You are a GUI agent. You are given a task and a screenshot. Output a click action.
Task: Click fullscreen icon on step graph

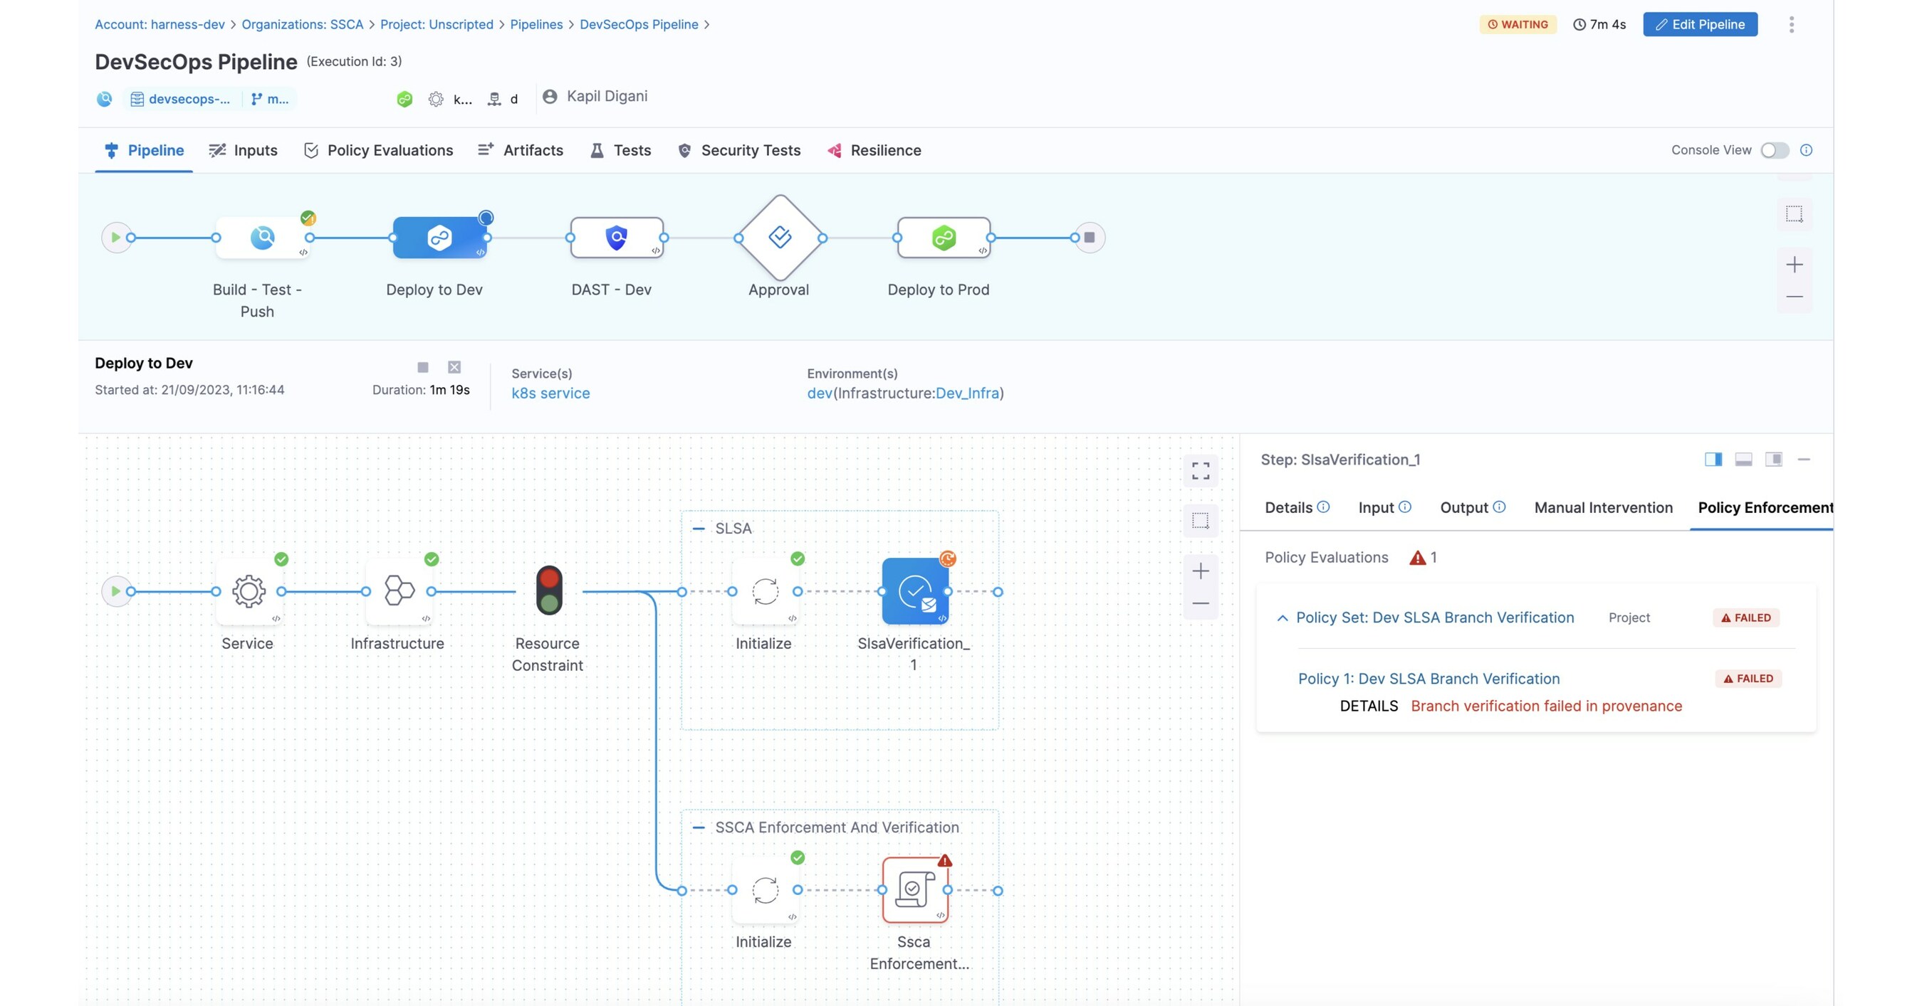pyautogui.click(x=1201, y=470)
